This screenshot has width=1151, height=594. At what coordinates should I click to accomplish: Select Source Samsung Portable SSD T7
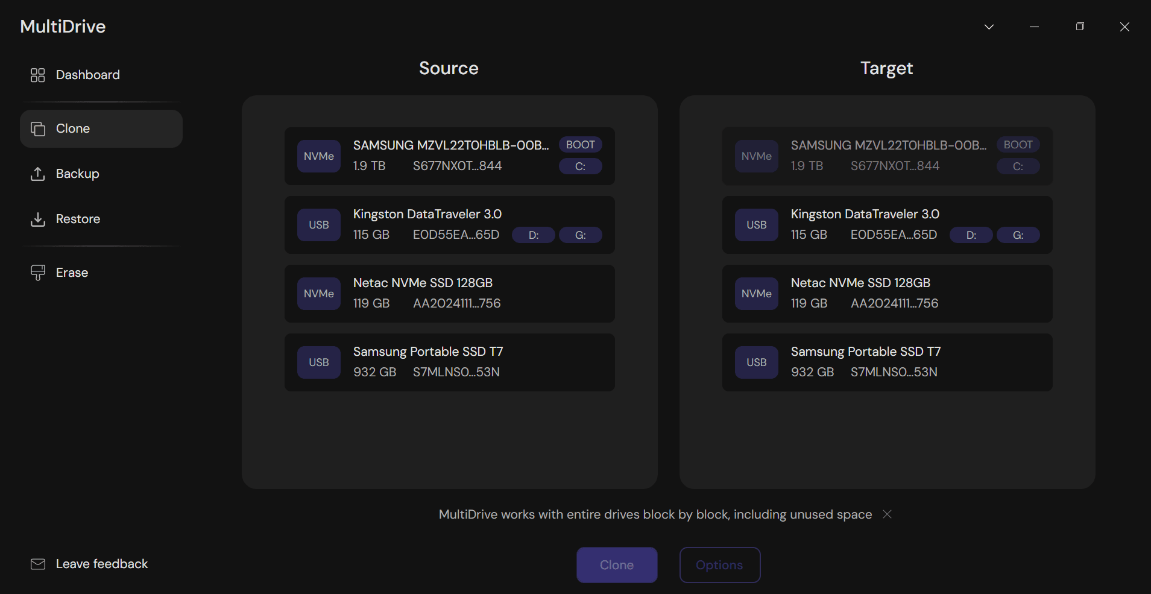tap(450, 362)
